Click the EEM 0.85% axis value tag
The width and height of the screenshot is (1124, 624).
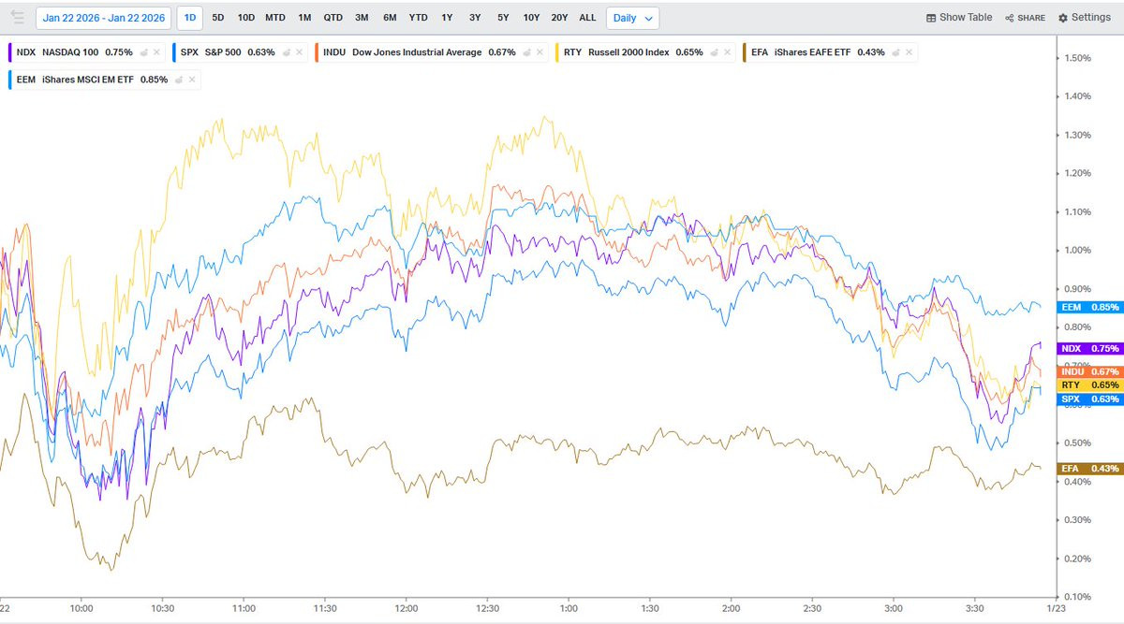pyautogui.click(x=1088, y=307)
